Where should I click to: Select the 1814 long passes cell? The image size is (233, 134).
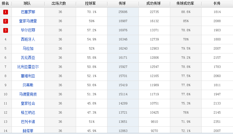pyautogui.click(x=217, y=12)
